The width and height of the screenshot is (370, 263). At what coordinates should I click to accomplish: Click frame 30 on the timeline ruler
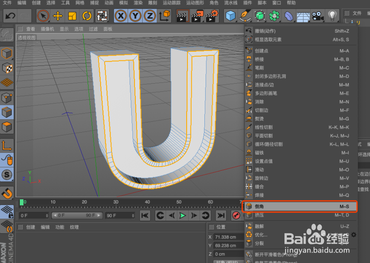click(x=116, y=202)
